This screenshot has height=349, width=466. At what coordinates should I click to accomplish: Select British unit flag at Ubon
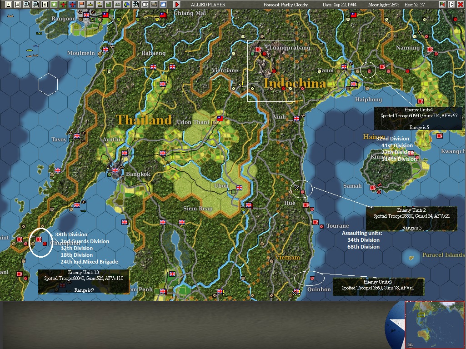pyautogui.click(x=239, y=187)
